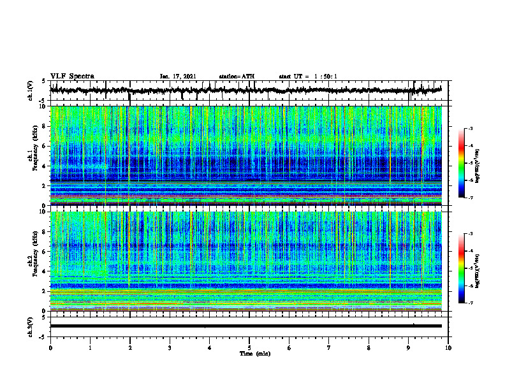Click the "-7" value on ch.2 colorbar
Screen dimensions: 505x390
(470, 303)
